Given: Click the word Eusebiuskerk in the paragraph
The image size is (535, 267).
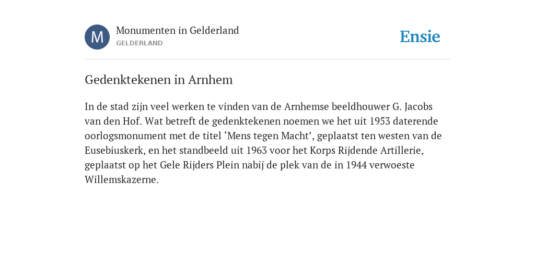Looking at the screenshot, I should pos(114,151).
